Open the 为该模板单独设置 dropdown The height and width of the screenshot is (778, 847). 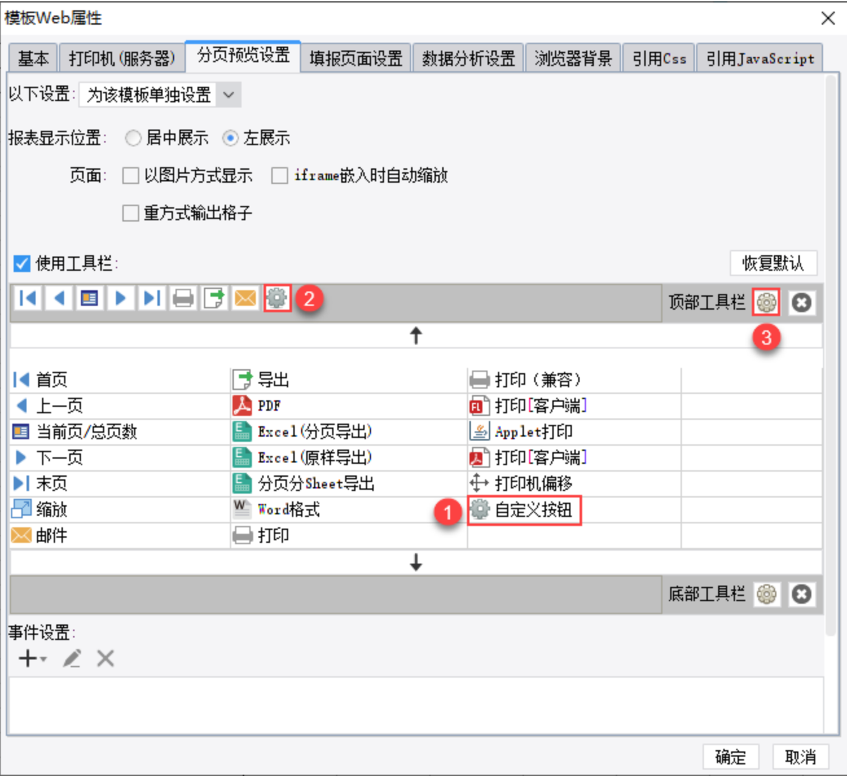(x=160, y=95)
